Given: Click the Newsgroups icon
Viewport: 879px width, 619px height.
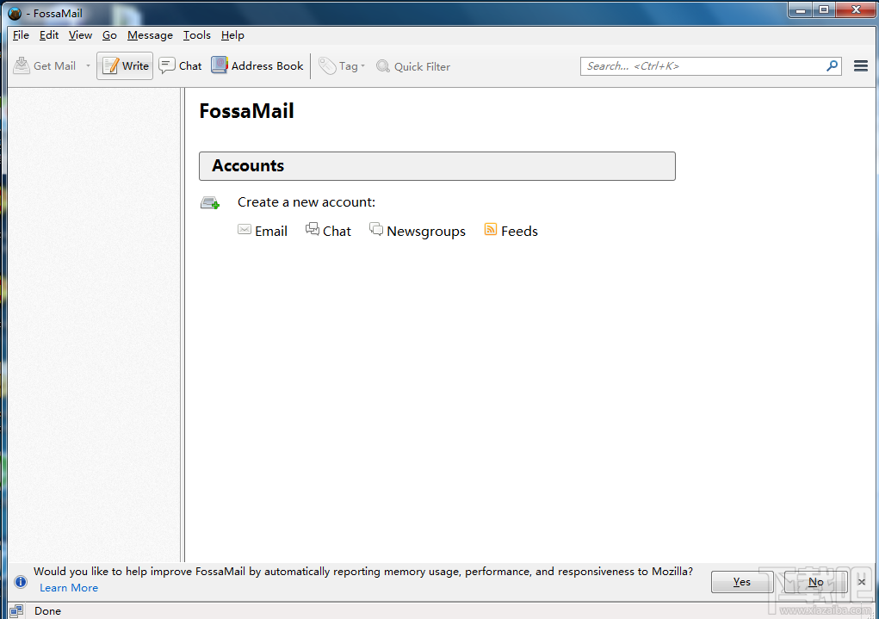Looking at the screenshot, I should tap(376, 229).
